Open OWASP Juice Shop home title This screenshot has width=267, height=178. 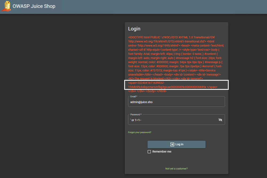click(x=34, y=6)
